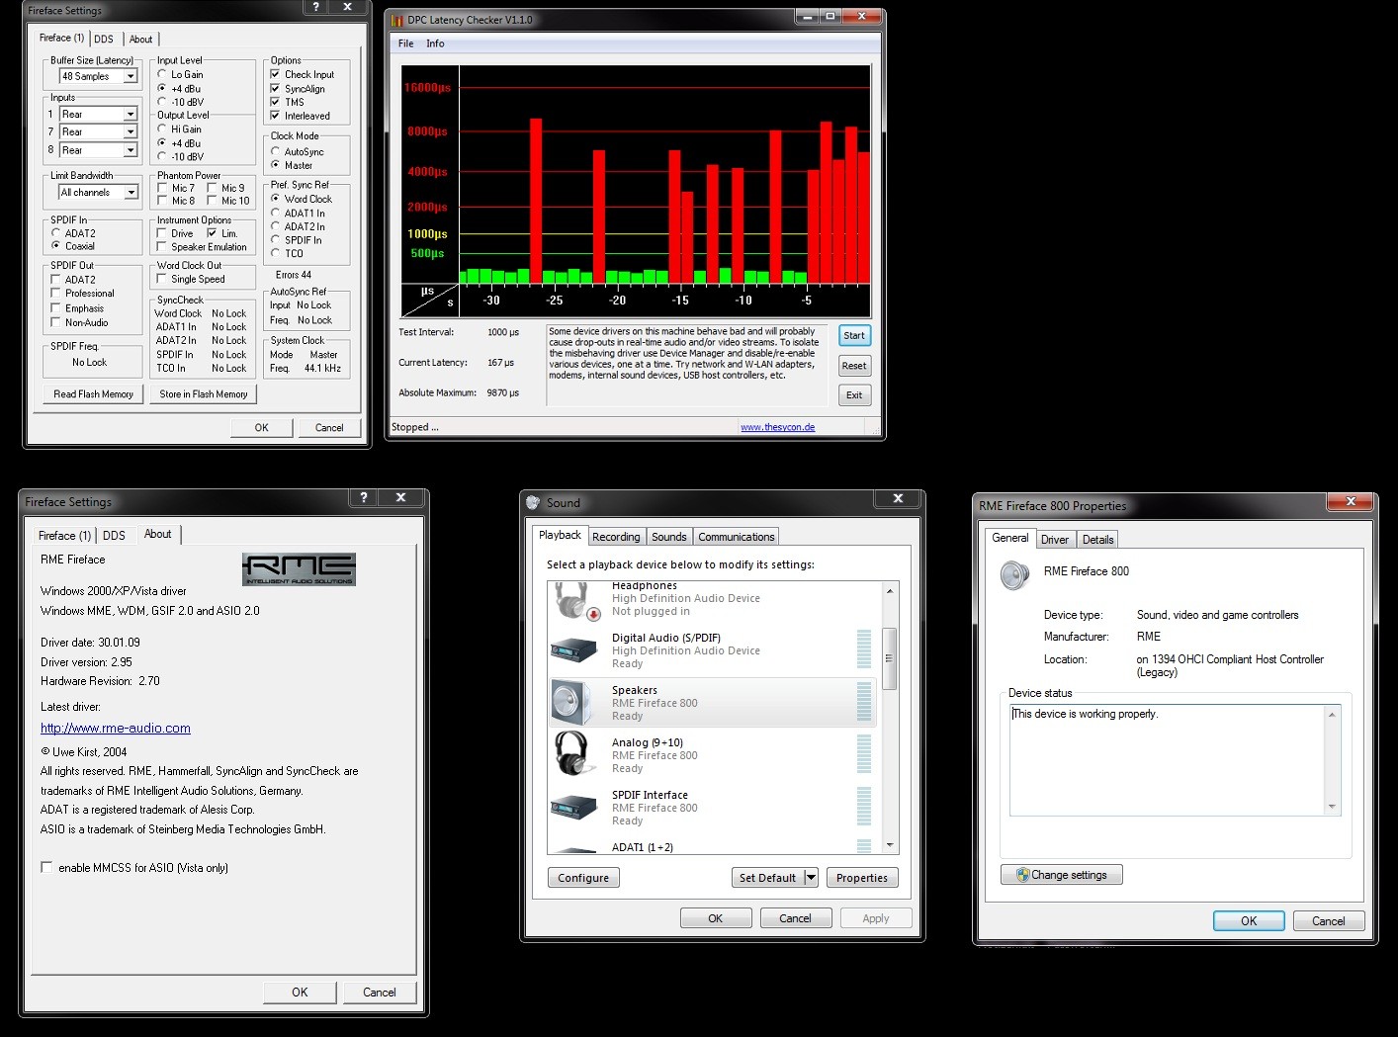The image size is (1398, 1037).
Task: Click Change settings in Fireface 800 Properties
Action: (1062, 875)
